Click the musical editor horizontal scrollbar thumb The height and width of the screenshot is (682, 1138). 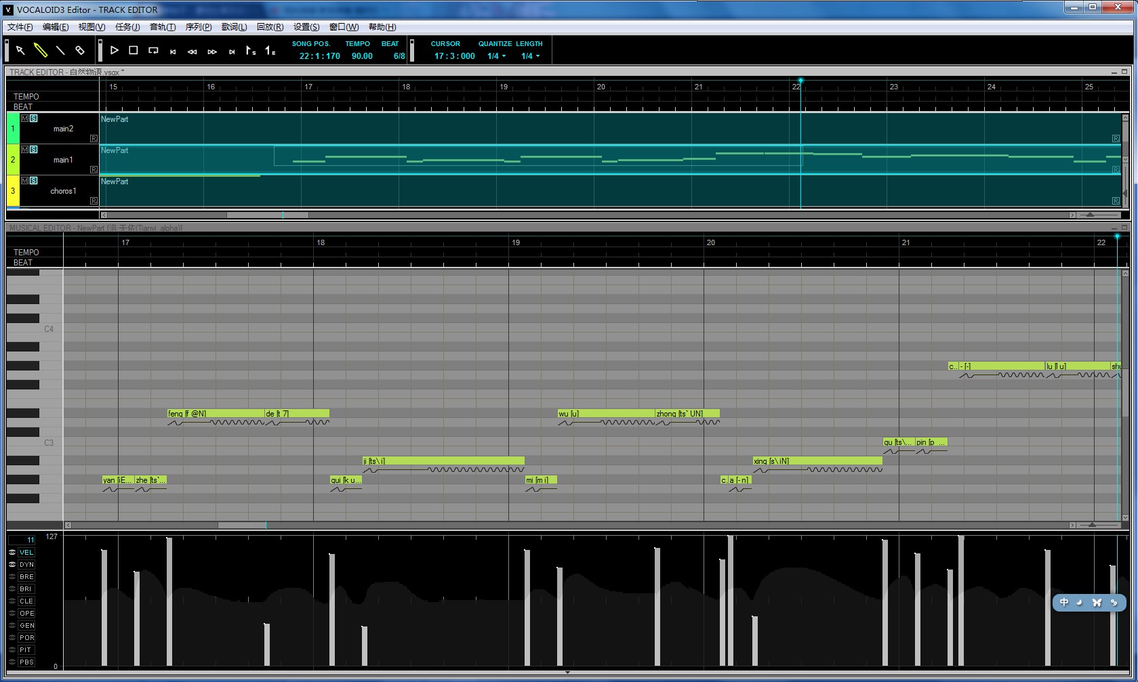coord(242,525)
